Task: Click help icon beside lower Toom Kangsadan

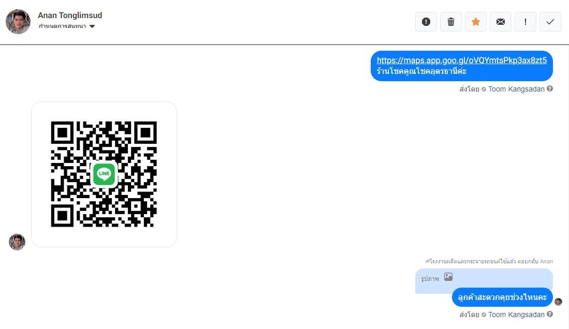Action: (550, 314)
